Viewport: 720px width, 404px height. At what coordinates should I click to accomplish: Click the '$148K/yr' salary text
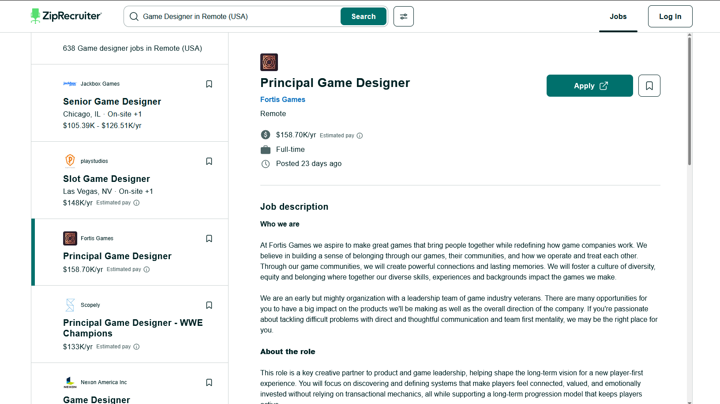(x=78, y=203)
